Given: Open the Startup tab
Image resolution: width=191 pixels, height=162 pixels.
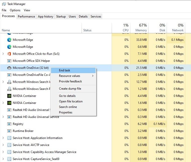Looking at the screenshot, I should [61, 17].
